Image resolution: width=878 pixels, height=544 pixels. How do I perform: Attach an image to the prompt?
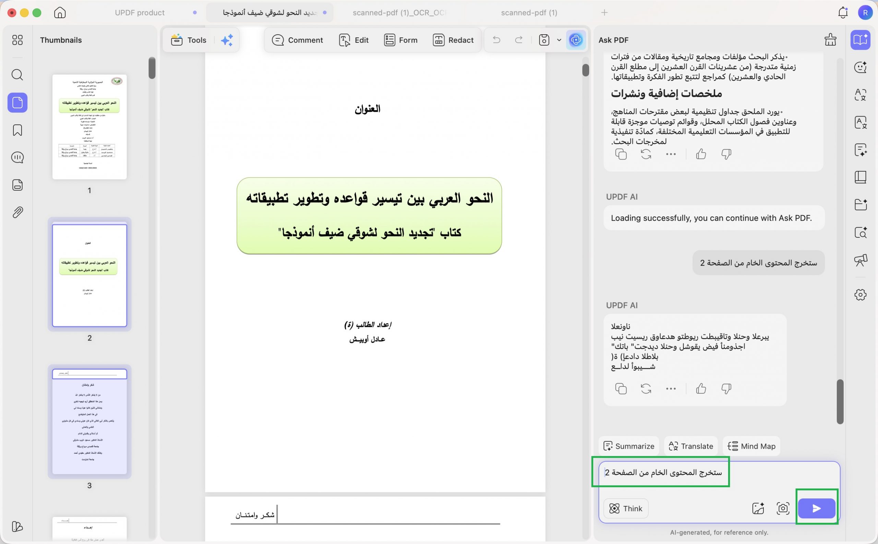pyautogui.click(x=758, y=508)
